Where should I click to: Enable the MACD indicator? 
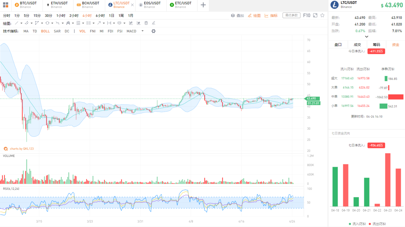pyautogui.click(x=131, y=31)
